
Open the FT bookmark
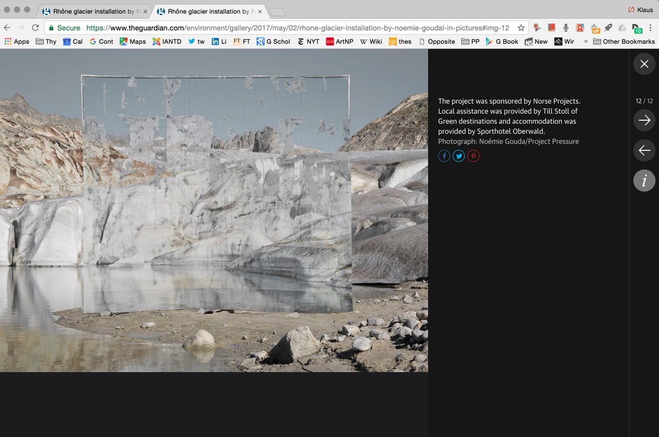point(242,41)
